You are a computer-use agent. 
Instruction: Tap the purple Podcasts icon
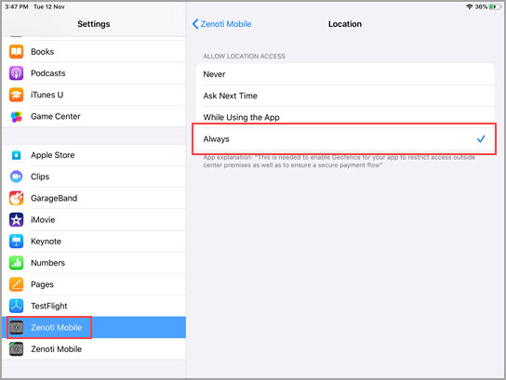coord(16,73)
